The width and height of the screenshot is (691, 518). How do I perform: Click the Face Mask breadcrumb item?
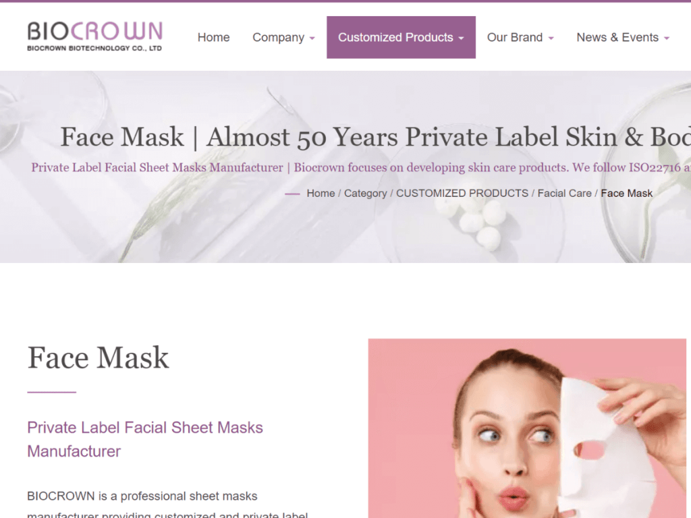pos(626,194)
